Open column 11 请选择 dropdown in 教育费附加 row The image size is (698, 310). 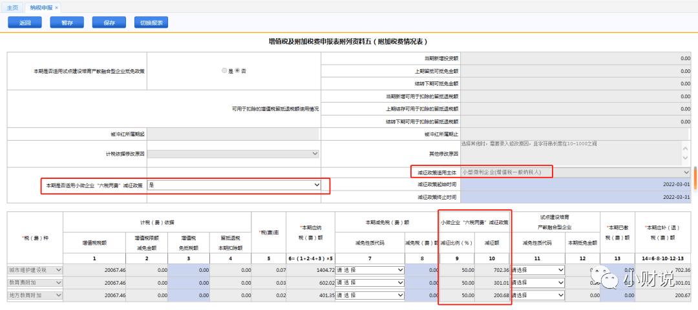coord(538,282)
